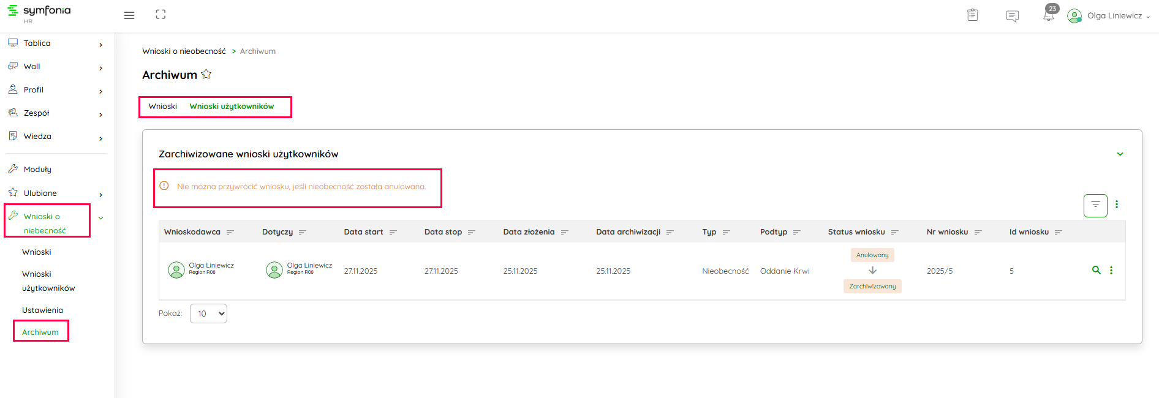Open notifications bell with 23 badge

click(x=1049, y=15)
